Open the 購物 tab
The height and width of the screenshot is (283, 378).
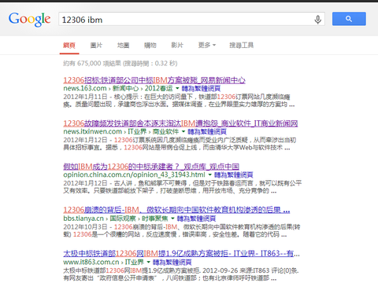coord(150,46)
